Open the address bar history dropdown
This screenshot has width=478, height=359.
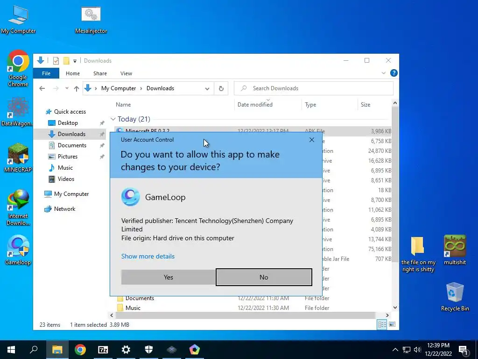207,88
